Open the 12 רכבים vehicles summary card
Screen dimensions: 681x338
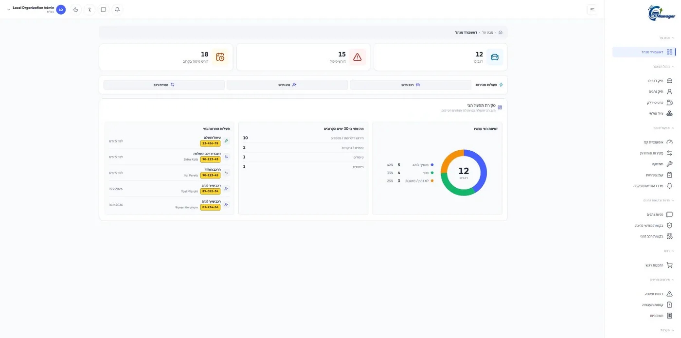pyautogui.click(x=441, y=57)
